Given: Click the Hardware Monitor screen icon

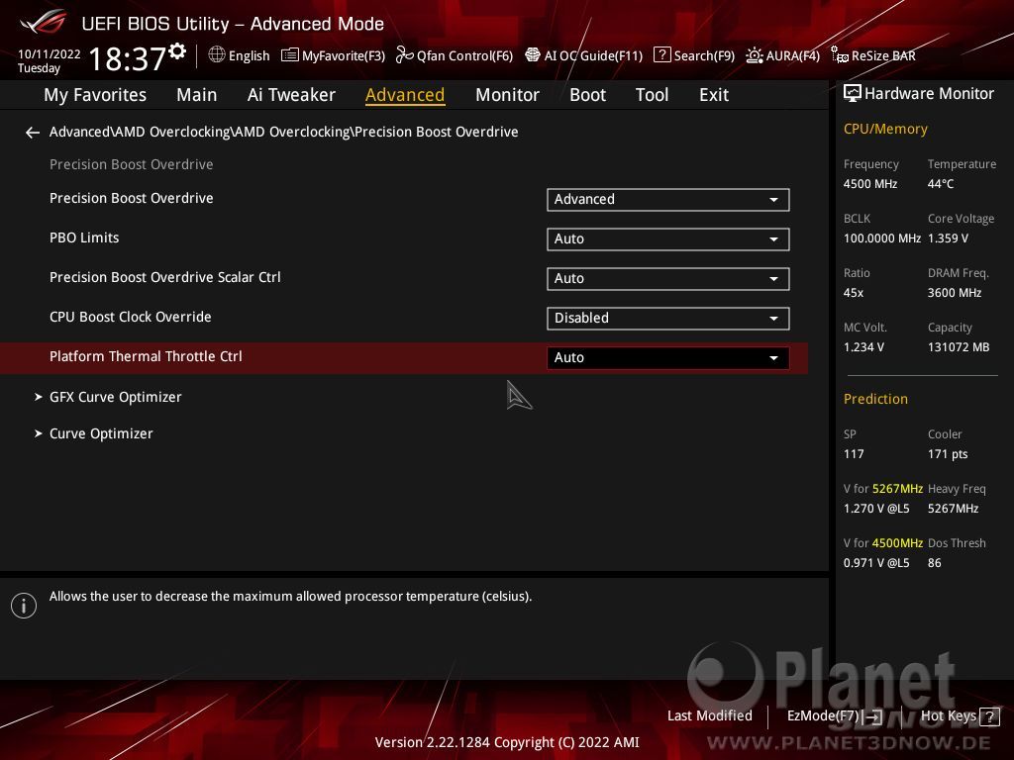Looking at the screenshot, I should pyautogui.click(x=853, y=94).
